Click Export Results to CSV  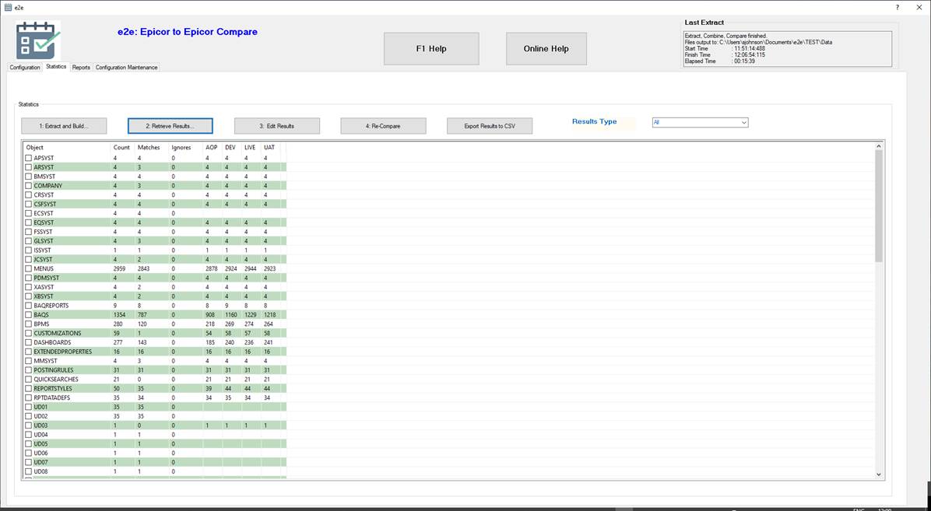(x=490, y=126)
